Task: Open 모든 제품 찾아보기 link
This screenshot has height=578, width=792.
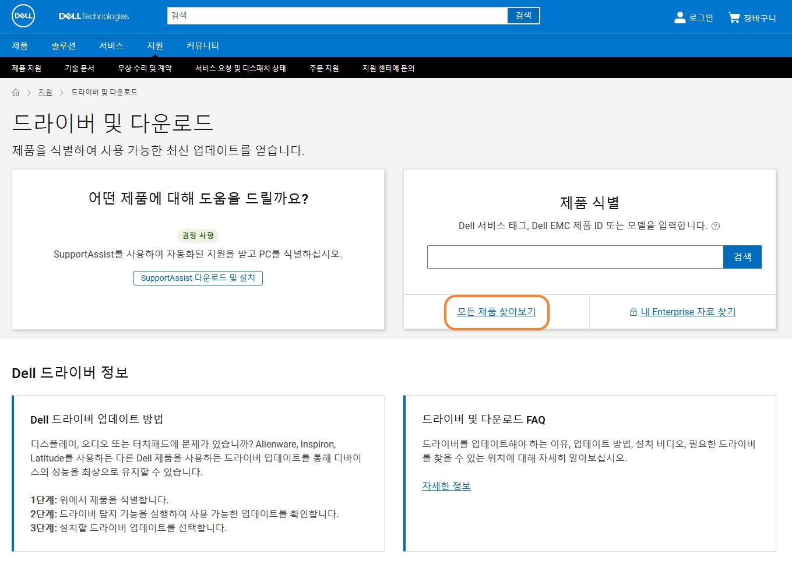Action: (496, 312)
